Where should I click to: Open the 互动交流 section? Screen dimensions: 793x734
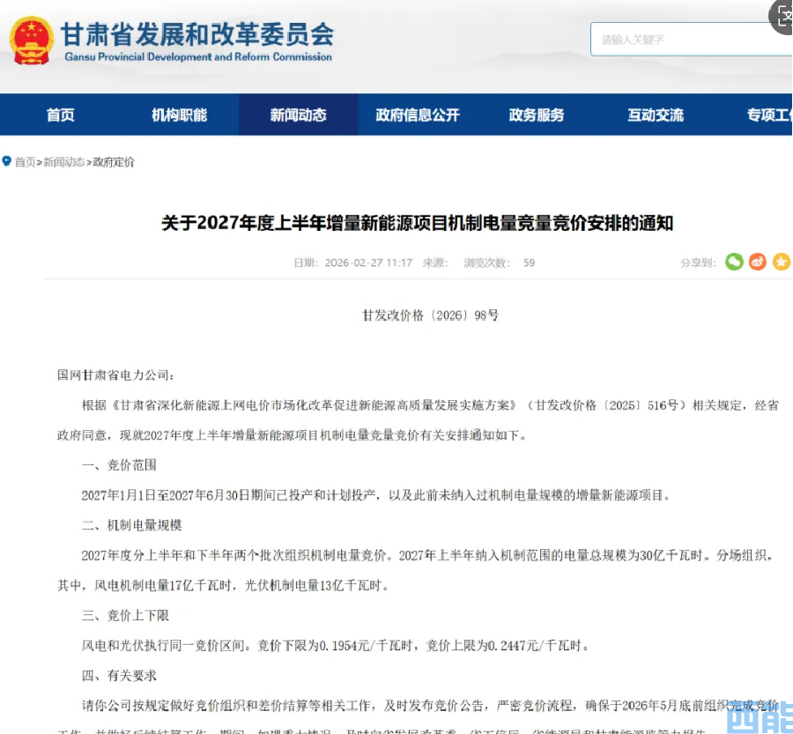pyautogui.click(x=654, y=115)
